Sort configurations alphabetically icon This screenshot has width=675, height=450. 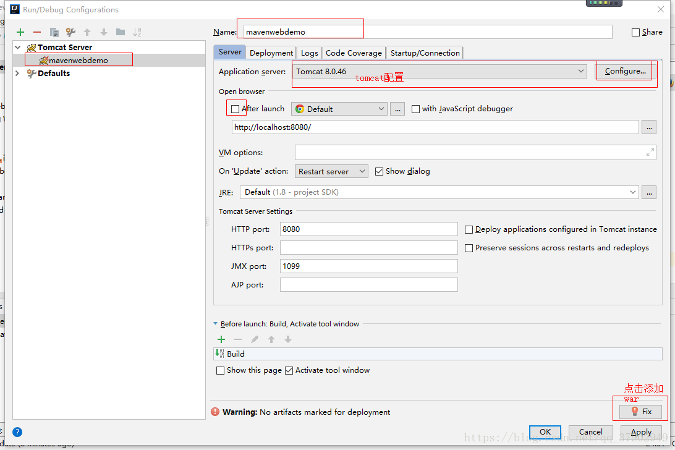coord(137,32)
